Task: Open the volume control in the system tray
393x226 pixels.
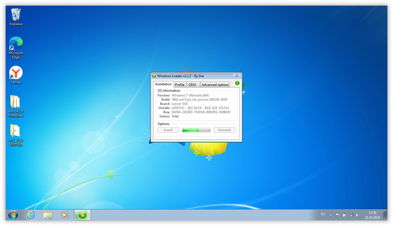Action: coord(358,215)
